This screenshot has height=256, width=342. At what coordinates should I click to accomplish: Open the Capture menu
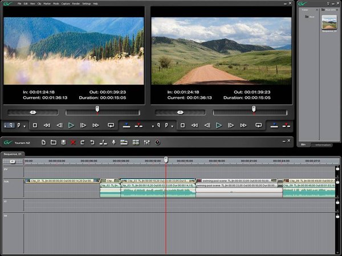(66, 4)
